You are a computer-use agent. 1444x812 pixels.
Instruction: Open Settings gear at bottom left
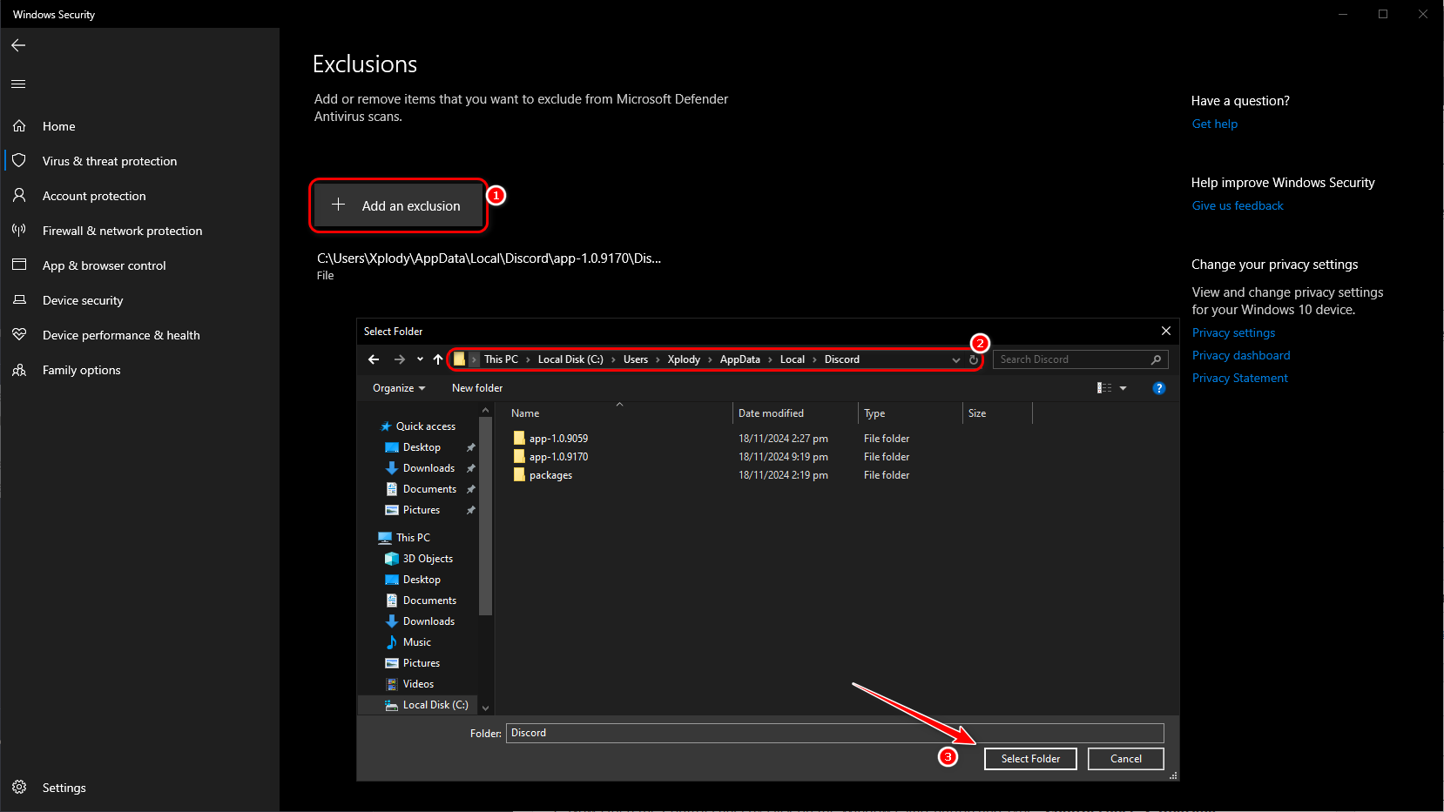tap(19, 788)
